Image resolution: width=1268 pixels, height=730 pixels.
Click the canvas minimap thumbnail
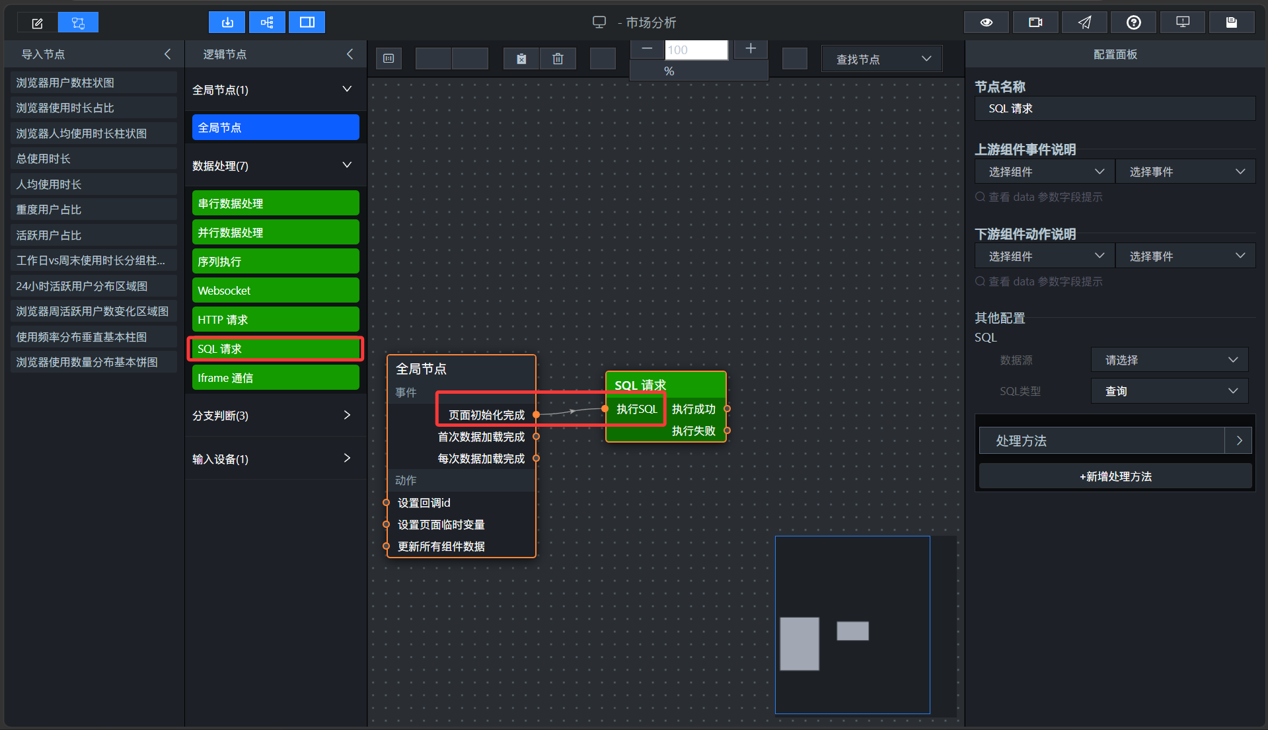[x=852, y=625]
